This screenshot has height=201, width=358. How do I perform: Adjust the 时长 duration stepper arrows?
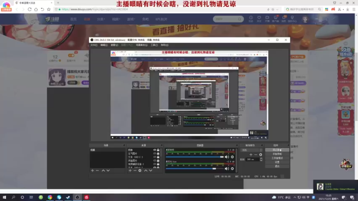[261, 159]
